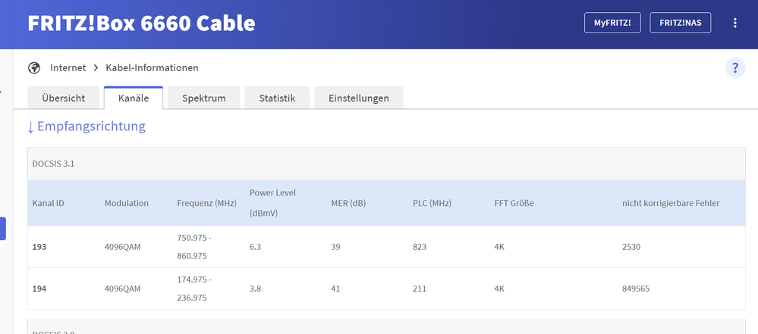Click the Internet breadcrumb link
Viewport: 758px width, 334px height.
coord(68,68)
